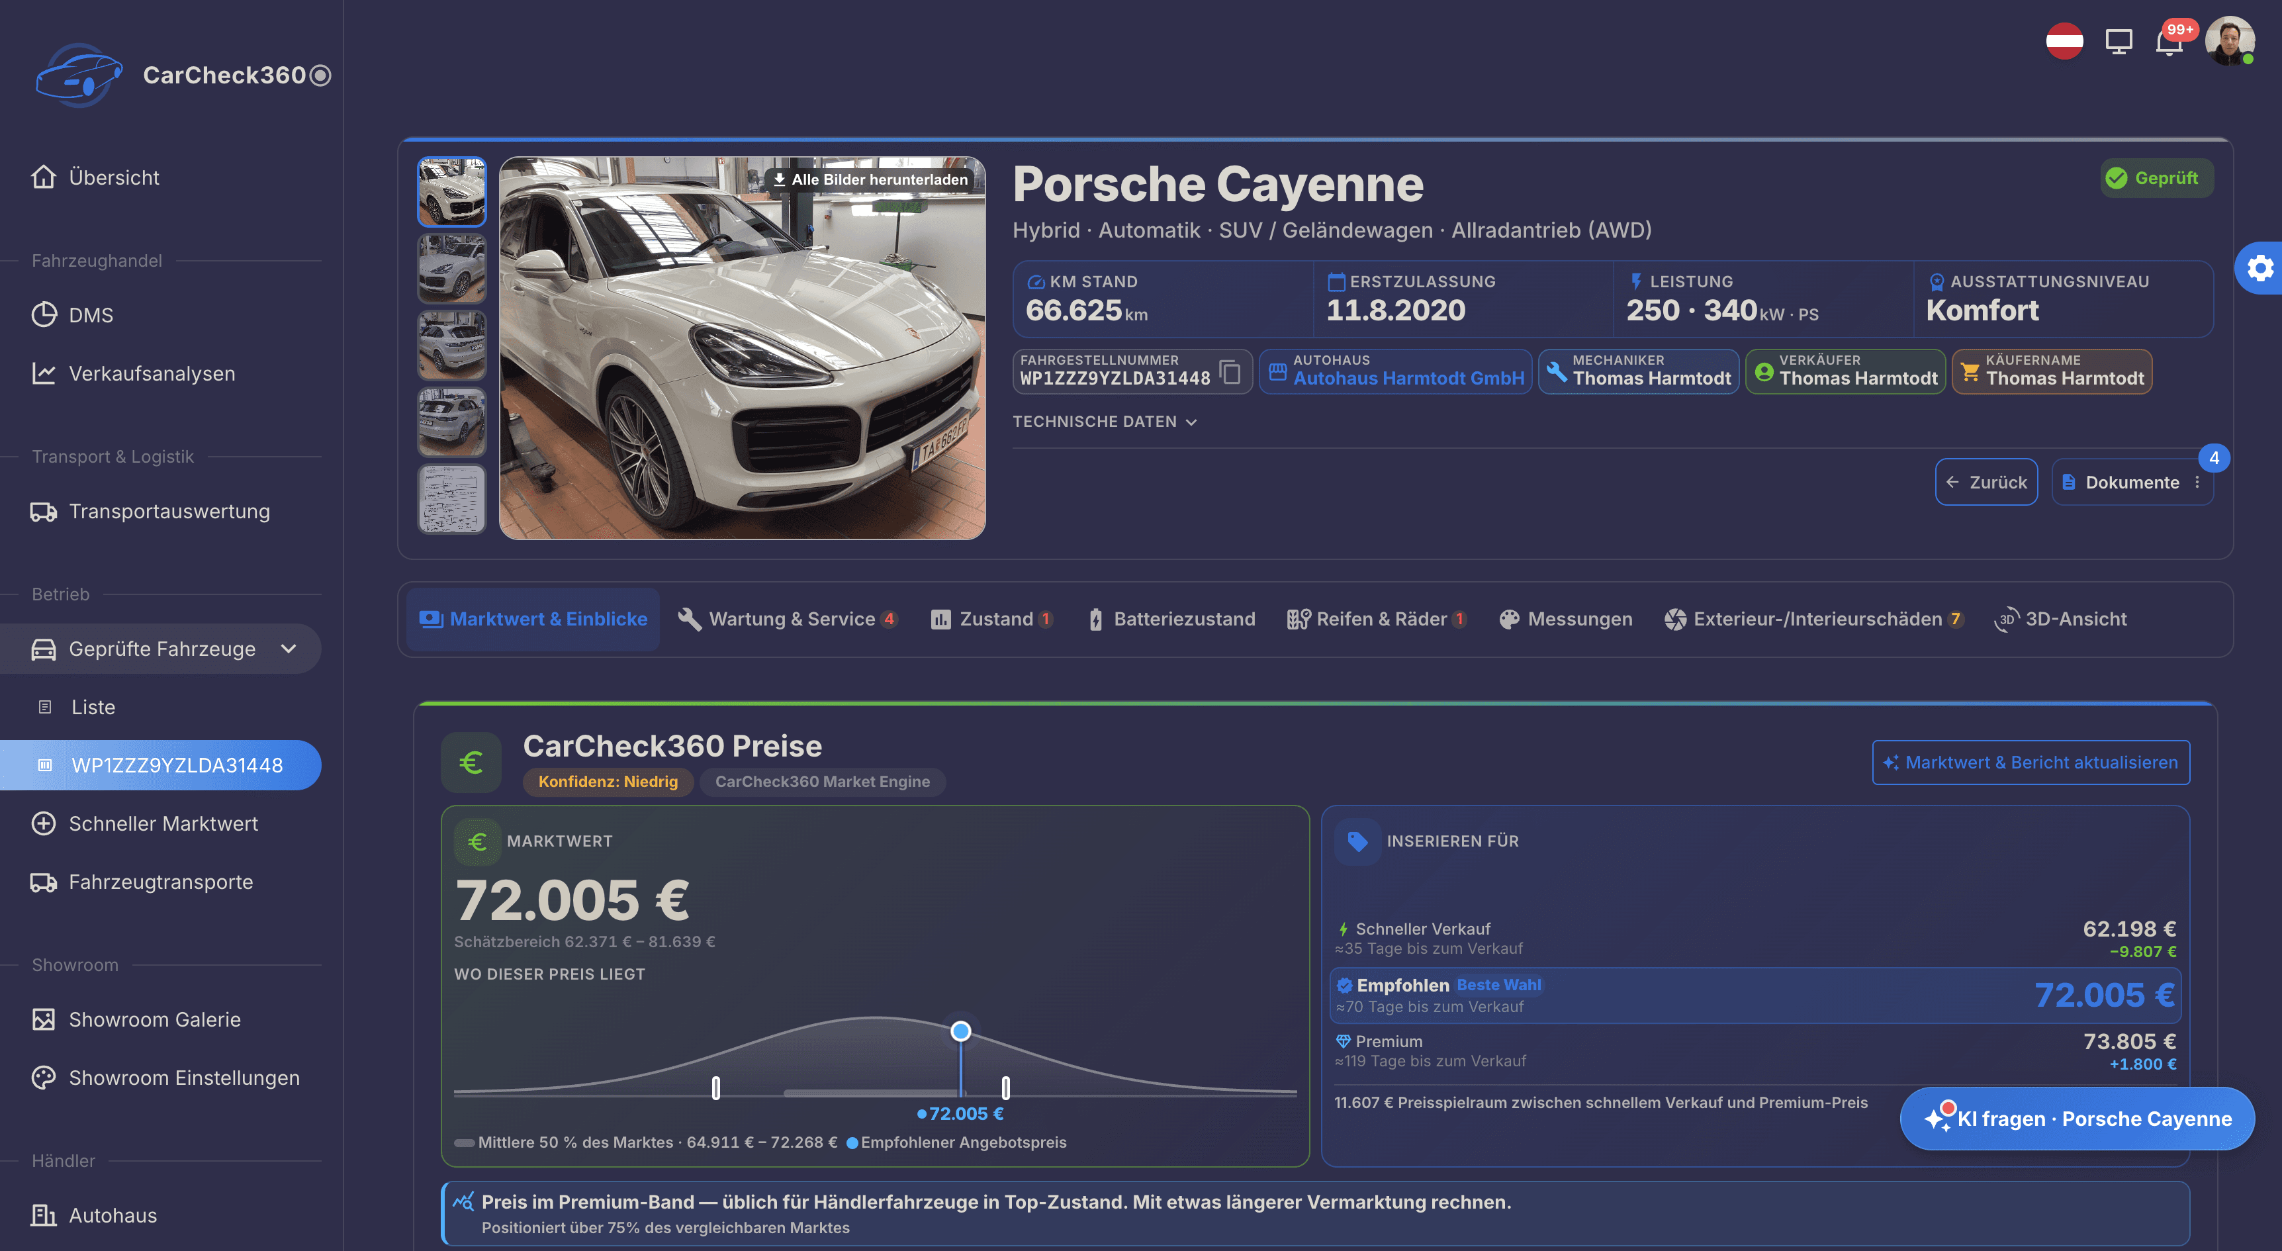
Task: Click the large Porsche Cayenne main photo
Action: point(743,348)
